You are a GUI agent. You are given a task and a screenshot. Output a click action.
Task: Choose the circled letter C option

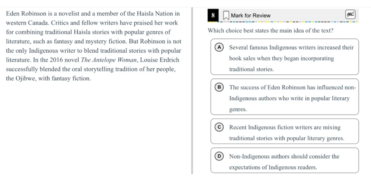tap(219, 127)
